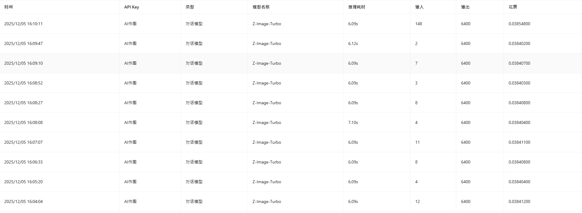Click the 模型名称 column header
The image size is (582, 213).
point(261,7)
